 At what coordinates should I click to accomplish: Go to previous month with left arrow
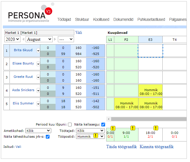(x=23, y=39)
